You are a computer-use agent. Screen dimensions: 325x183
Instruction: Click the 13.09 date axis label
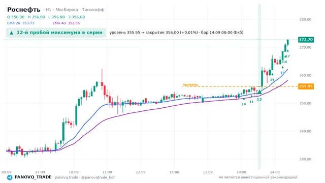pyautogui.click(x=208, y=172)
